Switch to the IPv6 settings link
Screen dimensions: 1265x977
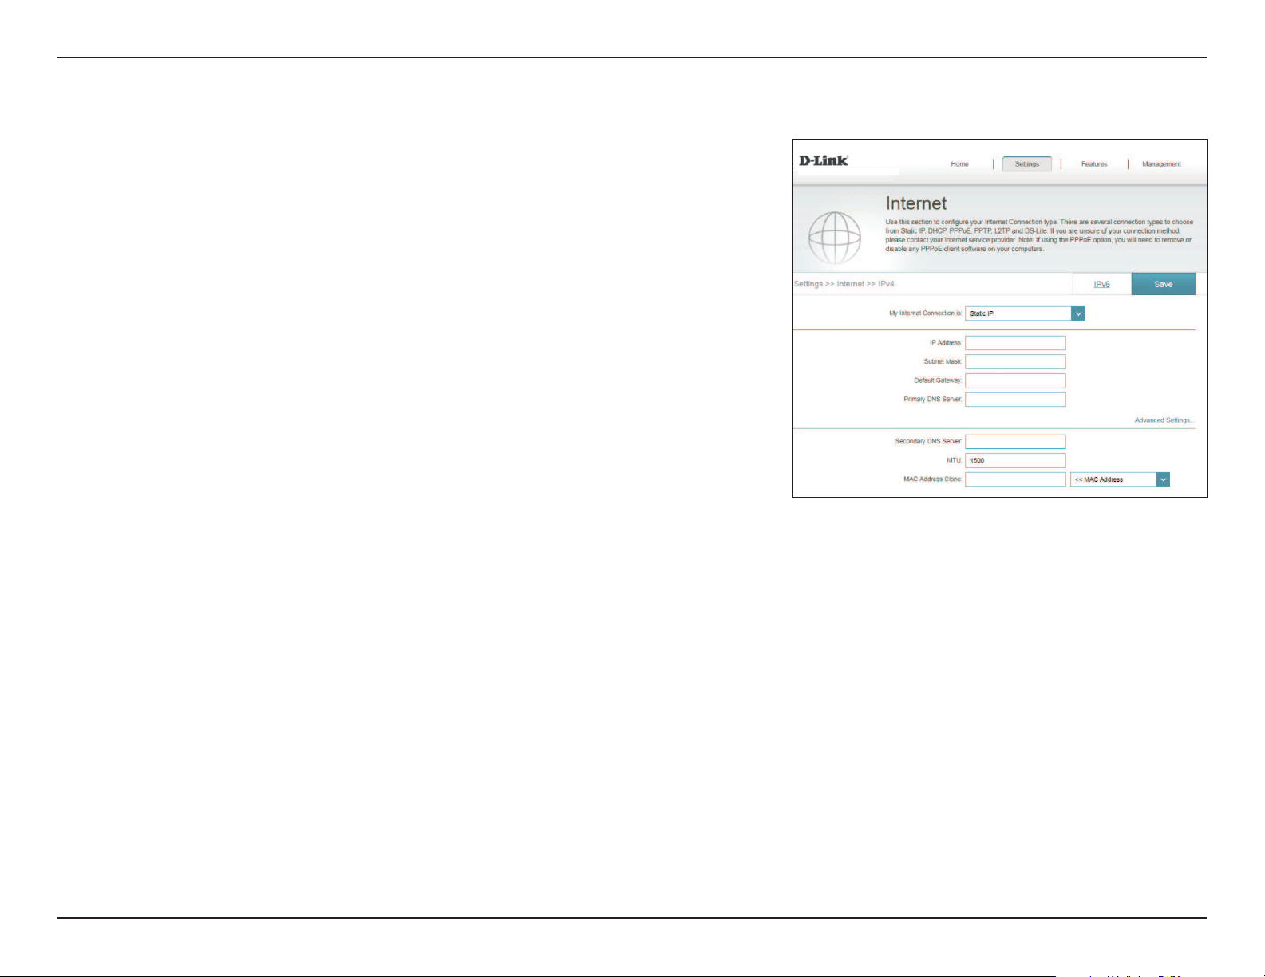point(1101,285)
